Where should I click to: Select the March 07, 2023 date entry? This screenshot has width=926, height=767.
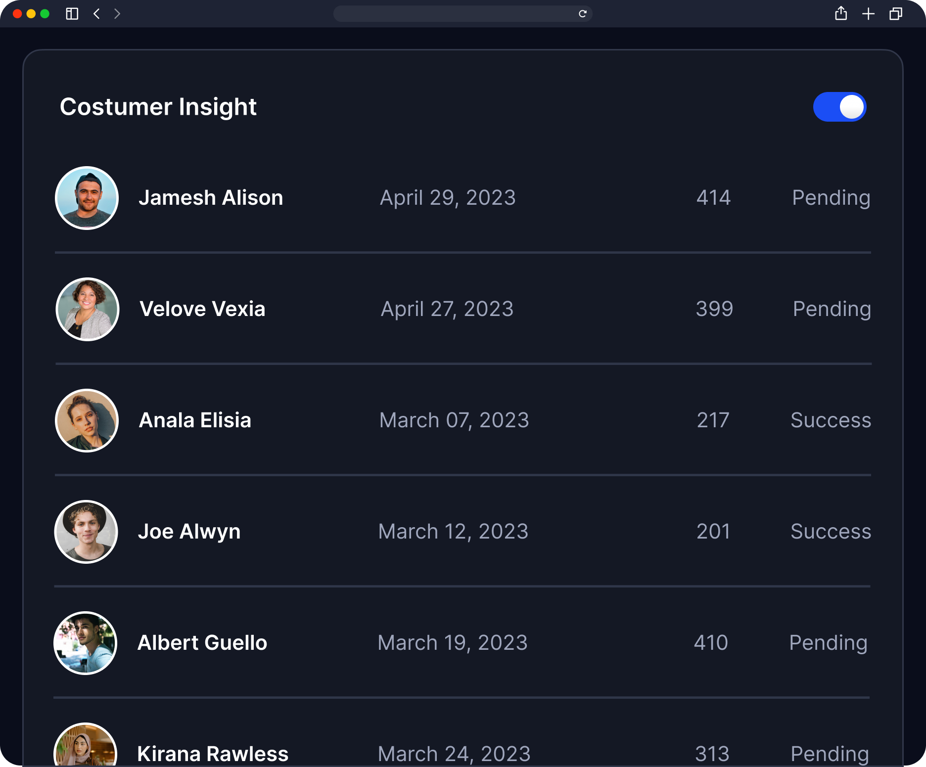tap(454, 420)
